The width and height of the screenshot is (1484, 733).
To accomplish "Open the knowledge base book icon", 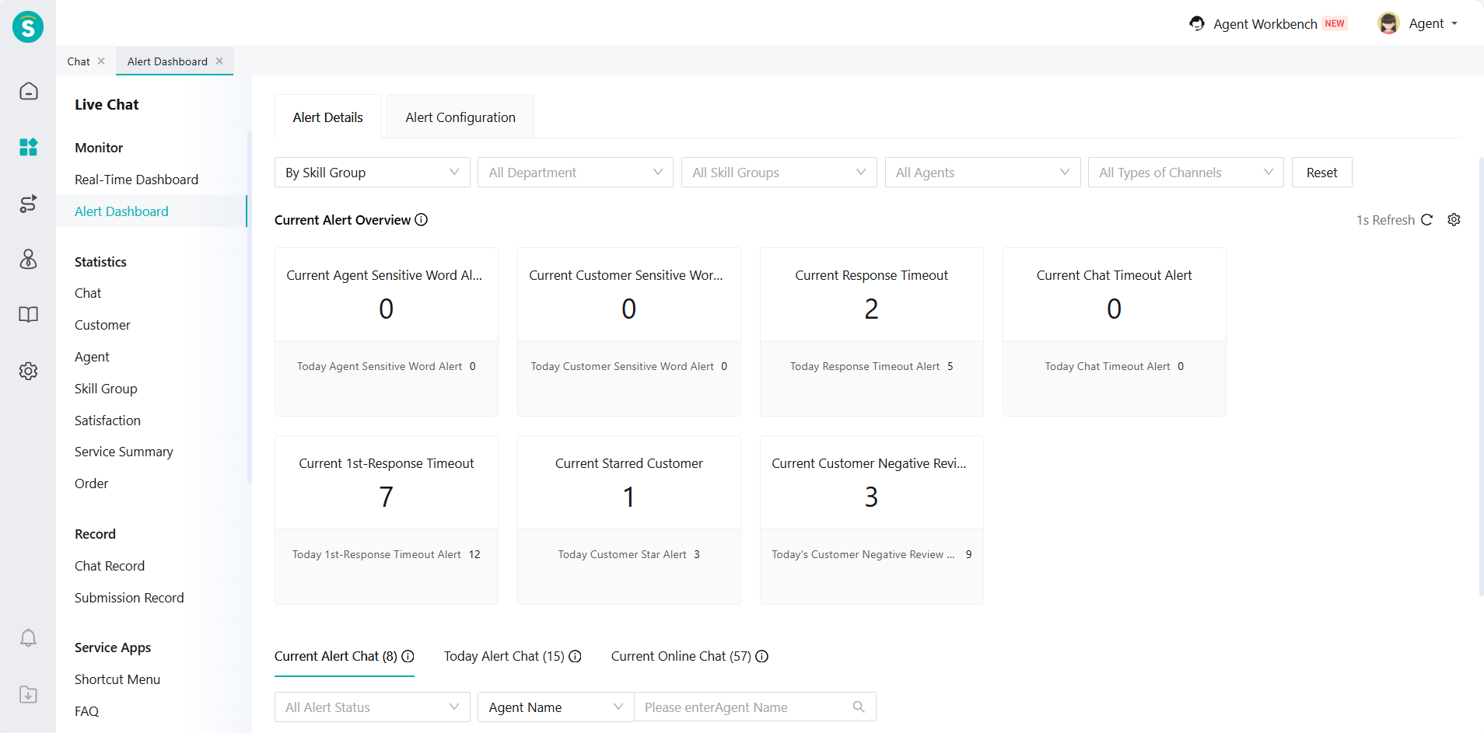I will click(28, 315).
